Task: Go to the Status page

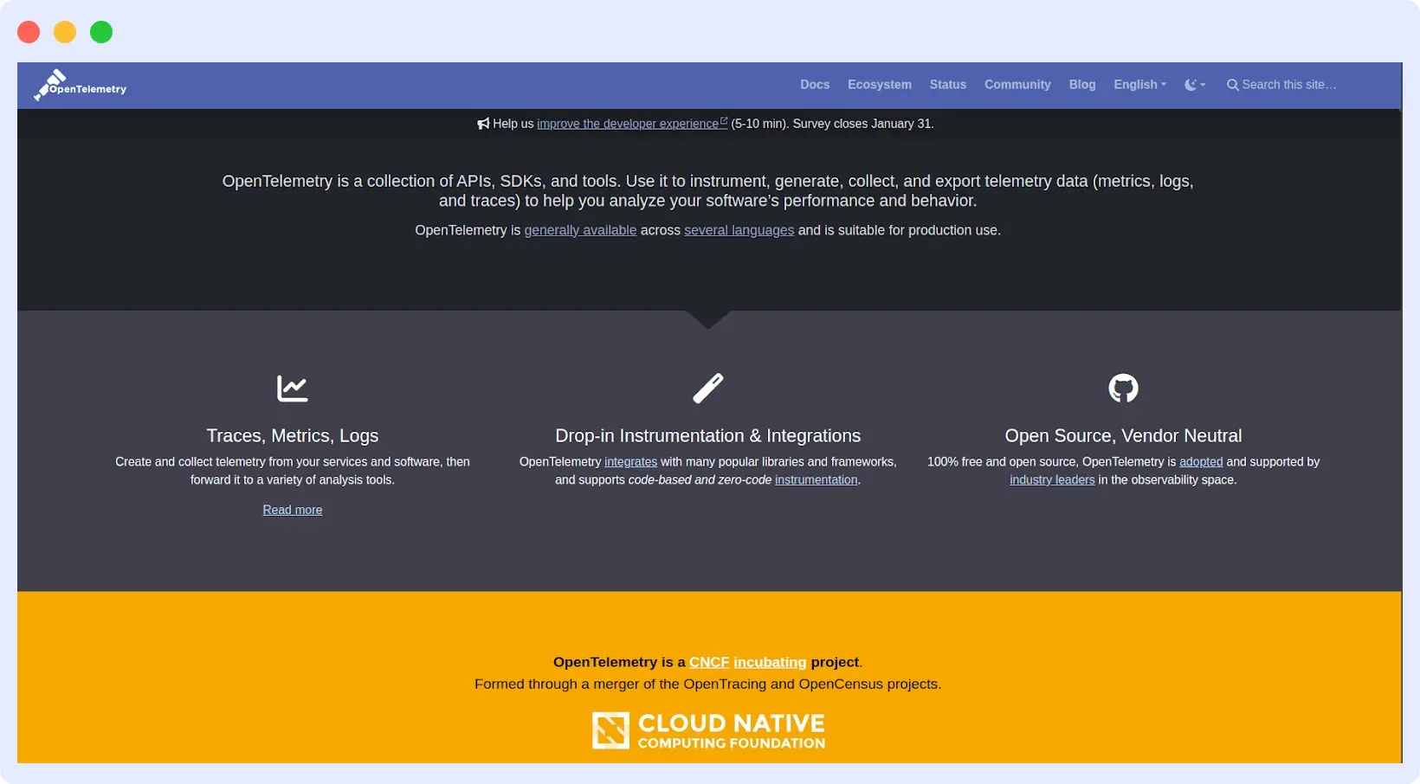Action: pos(947,85)
